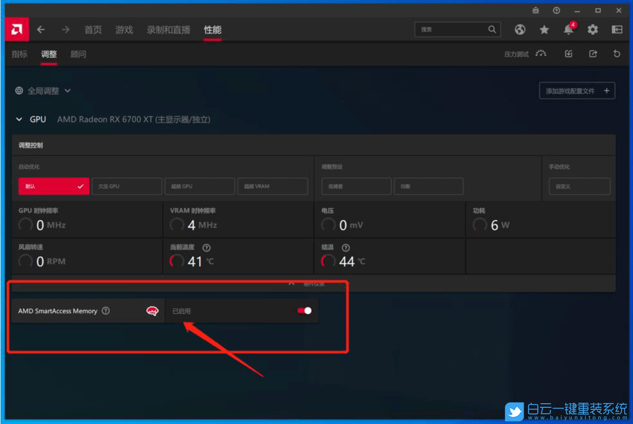Collapse the GPU section chevron

pyautogui.click(x=19, y=120)
